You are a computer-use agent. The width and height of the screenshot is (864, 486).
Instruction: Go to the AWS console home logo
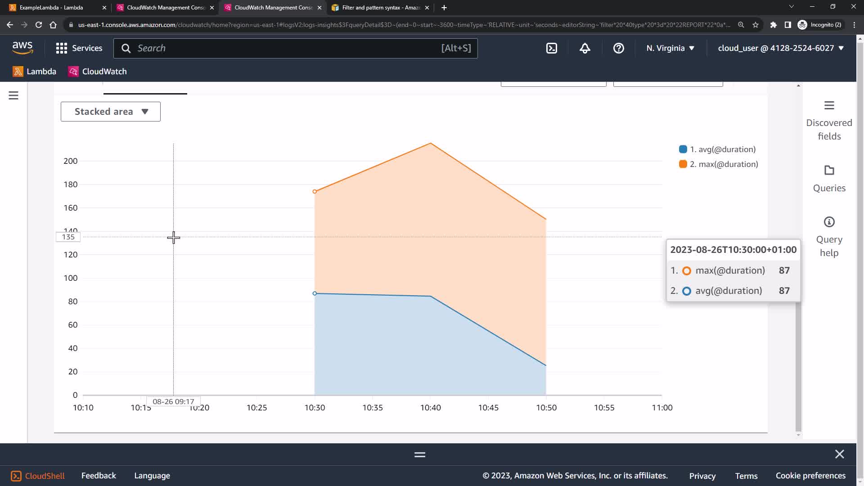click(22, 48)
